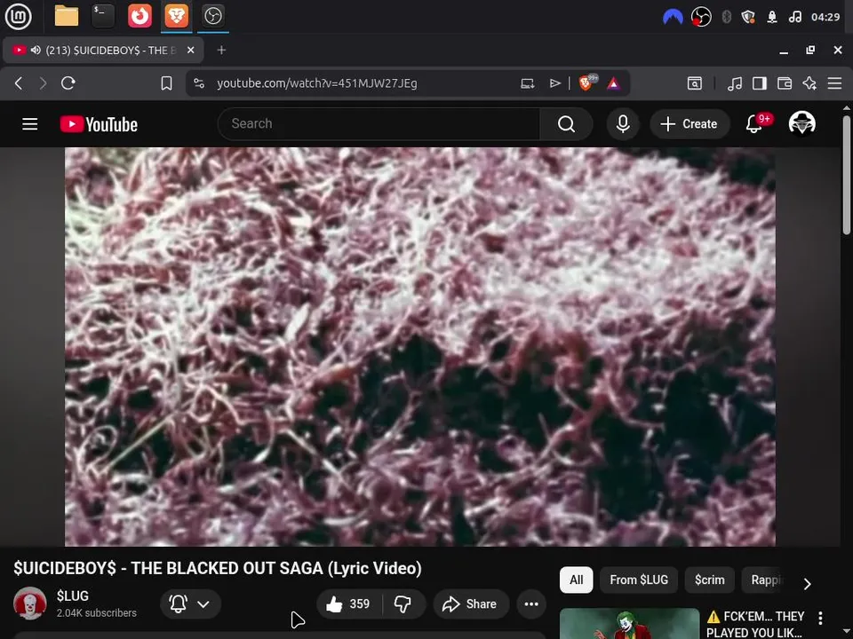The height and width of the screenshot is (639, 853).
Task: Open the music note sound tray icon
Action: click(794, 17)
